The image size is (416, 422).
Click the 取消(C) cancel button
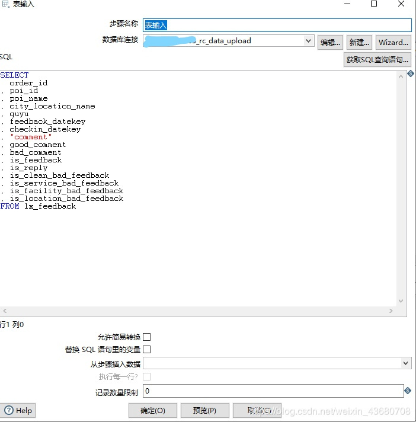[257, 410]
